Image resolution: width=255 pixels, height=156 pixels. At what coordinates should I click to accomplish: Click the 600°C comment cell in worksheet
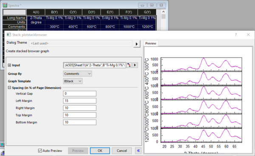(x=91, y=27)
